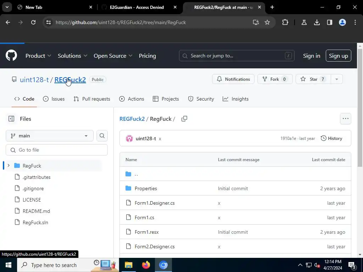The image size is (363, 272).
Task: Bookmark this page with star icon
Action: point(267,22)
